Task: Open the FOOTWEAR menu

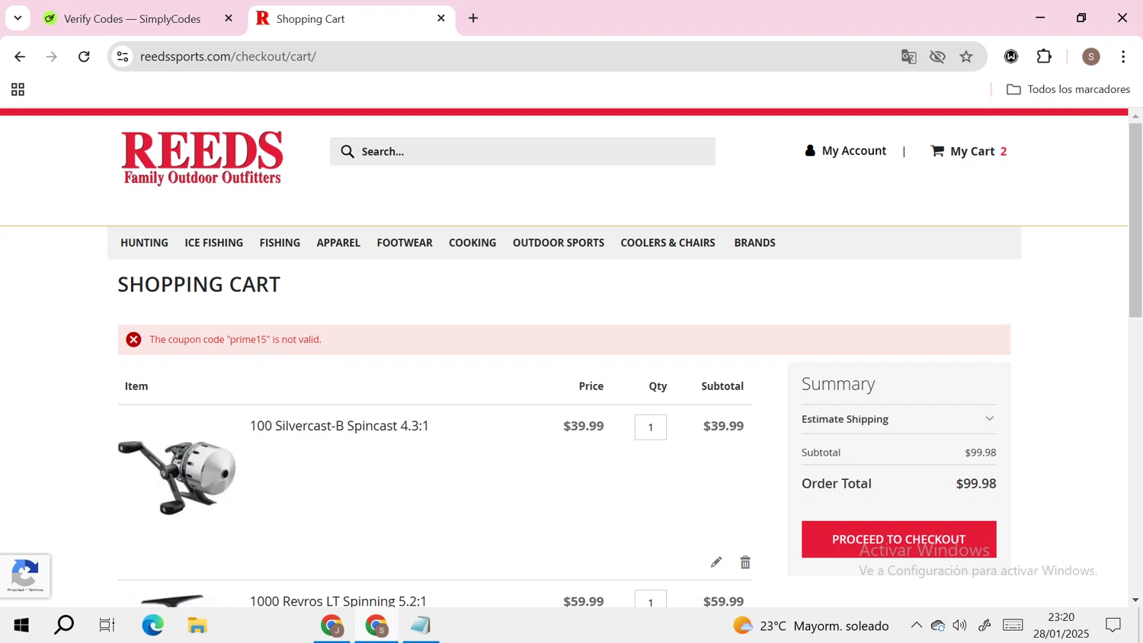Action: (405, 243)
